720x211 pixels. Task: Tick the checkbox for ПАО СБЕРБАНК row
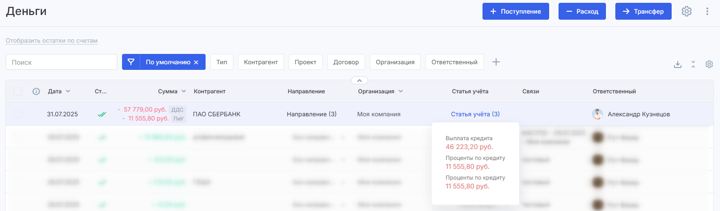18,114
